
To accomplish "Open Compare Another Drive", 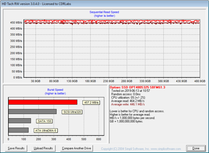I will coord(77,148).
